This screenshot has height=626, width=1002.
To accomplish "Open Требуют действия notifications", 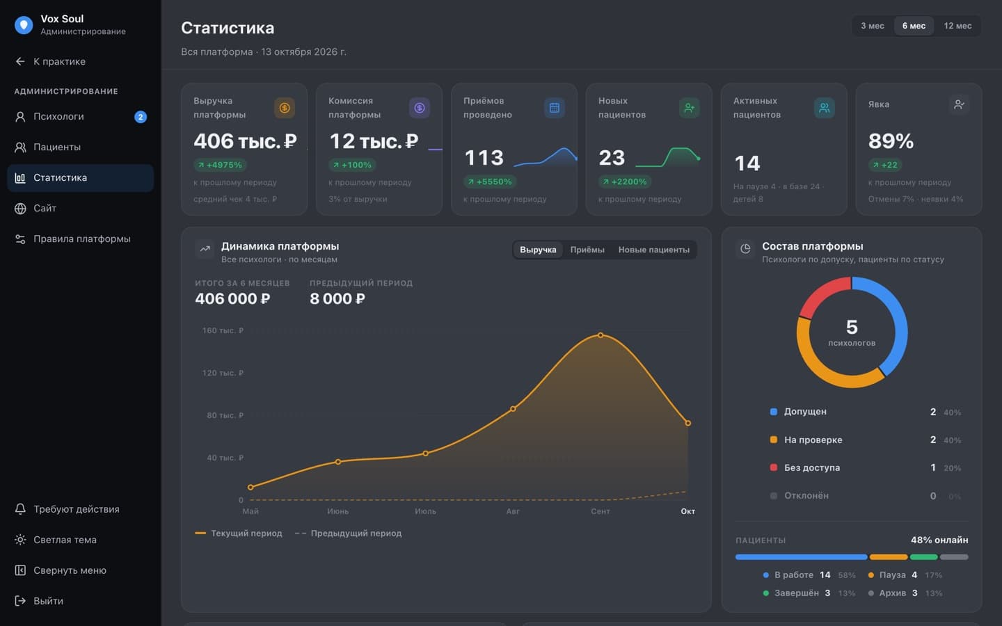I will click(x=81, y=509).
